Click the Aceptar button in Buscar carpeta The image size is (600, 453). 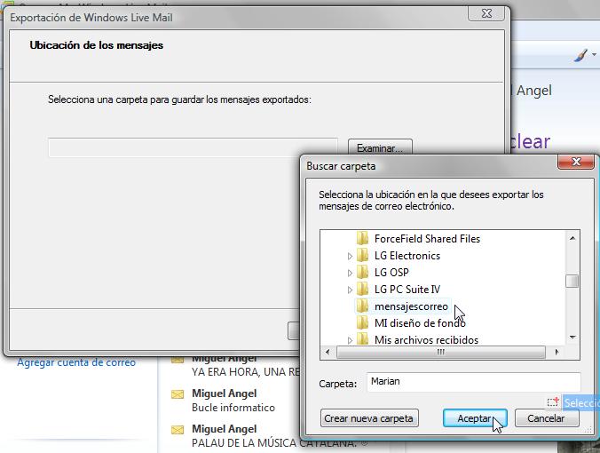(x=475, y=418)
